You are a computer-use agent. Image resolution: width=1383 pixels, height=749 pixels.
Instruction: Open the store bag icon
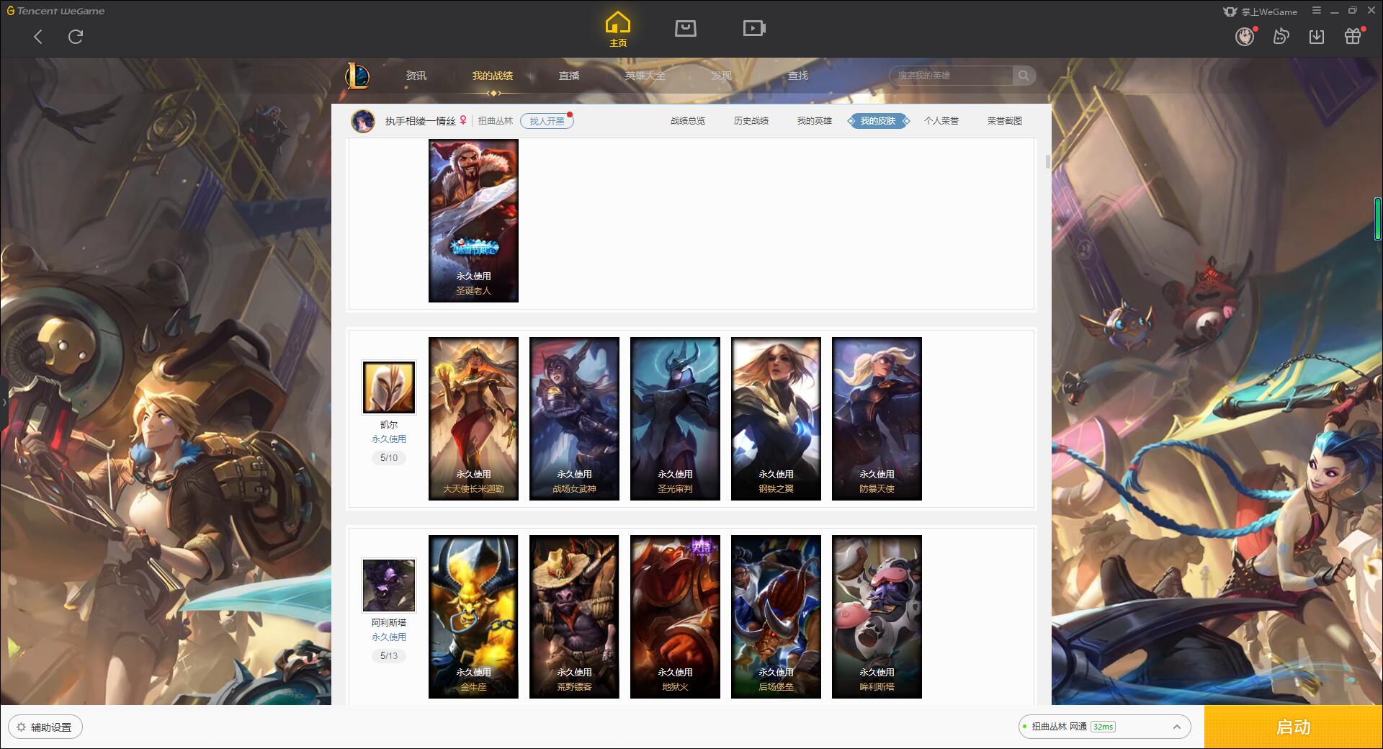[686, 28]
